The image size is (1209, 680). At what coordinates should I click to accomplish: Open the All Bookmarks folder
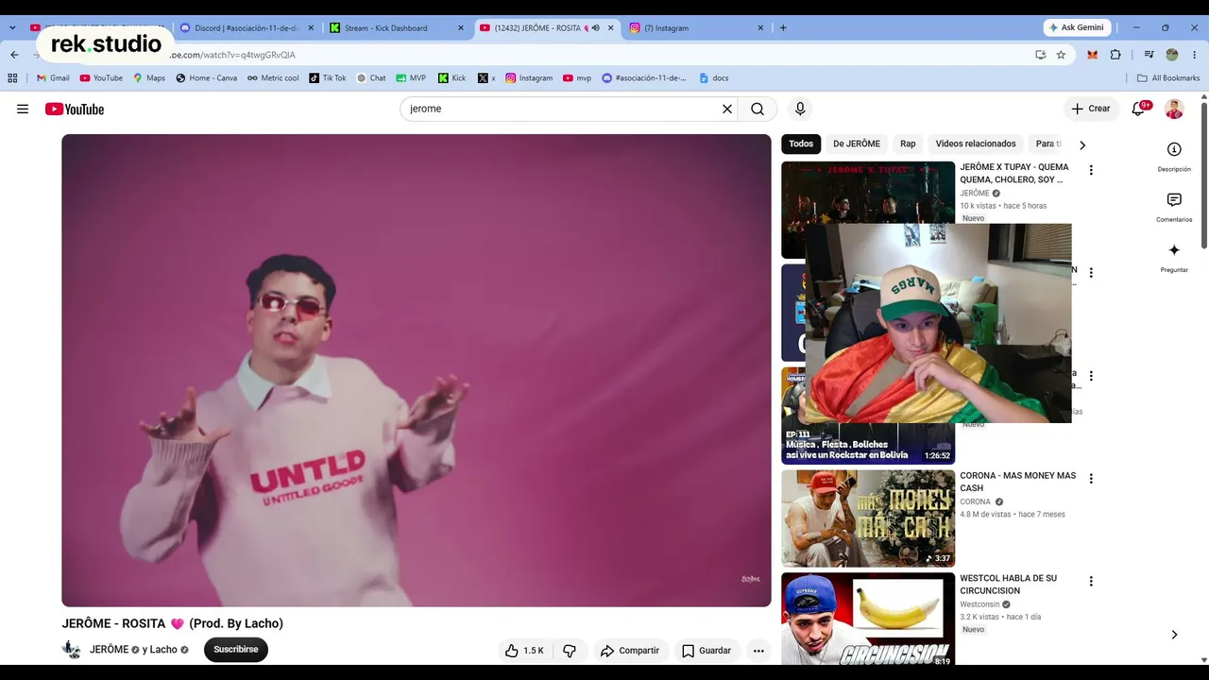coord(1168,78)
